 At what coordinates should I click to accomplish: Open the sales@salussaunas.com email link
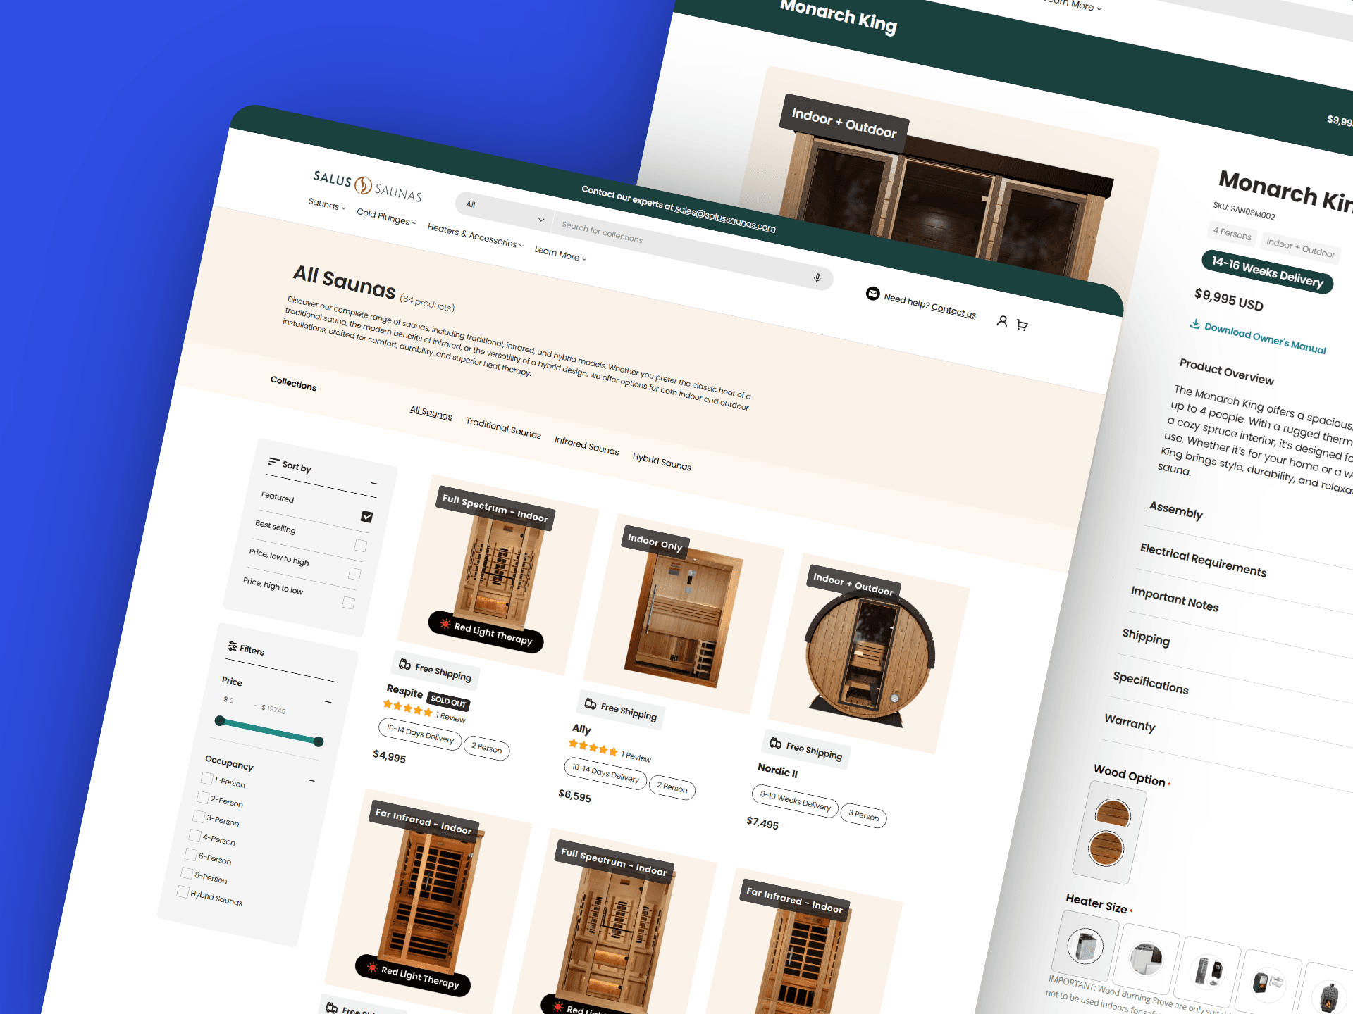tap(724, 219)
